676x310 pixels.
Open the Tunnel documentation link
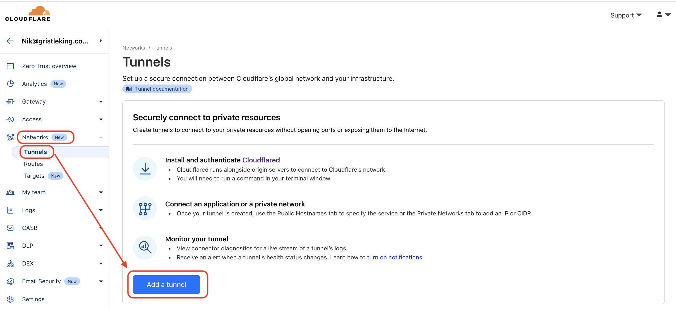pyautogui.click(x=157, y=89)
